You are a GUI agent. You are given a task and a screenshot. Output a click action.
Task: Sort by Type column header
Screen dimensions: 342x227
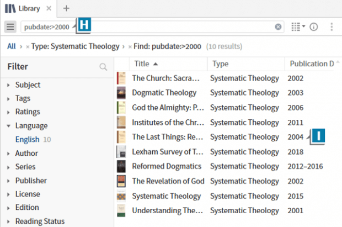(x=221, y=64)
